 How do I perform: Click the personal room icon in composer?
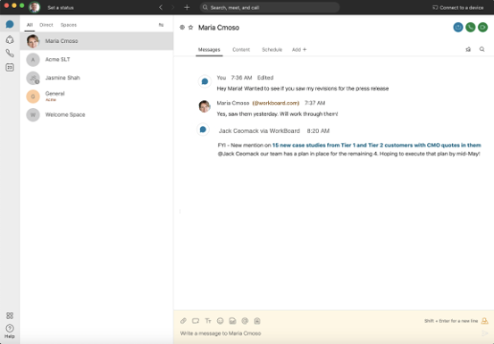pyautogui.click(x=257, y=321)
